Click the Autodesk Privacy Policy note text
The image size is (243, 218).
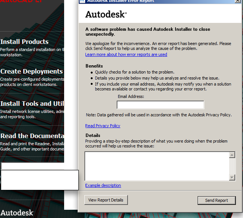(159, 115)
